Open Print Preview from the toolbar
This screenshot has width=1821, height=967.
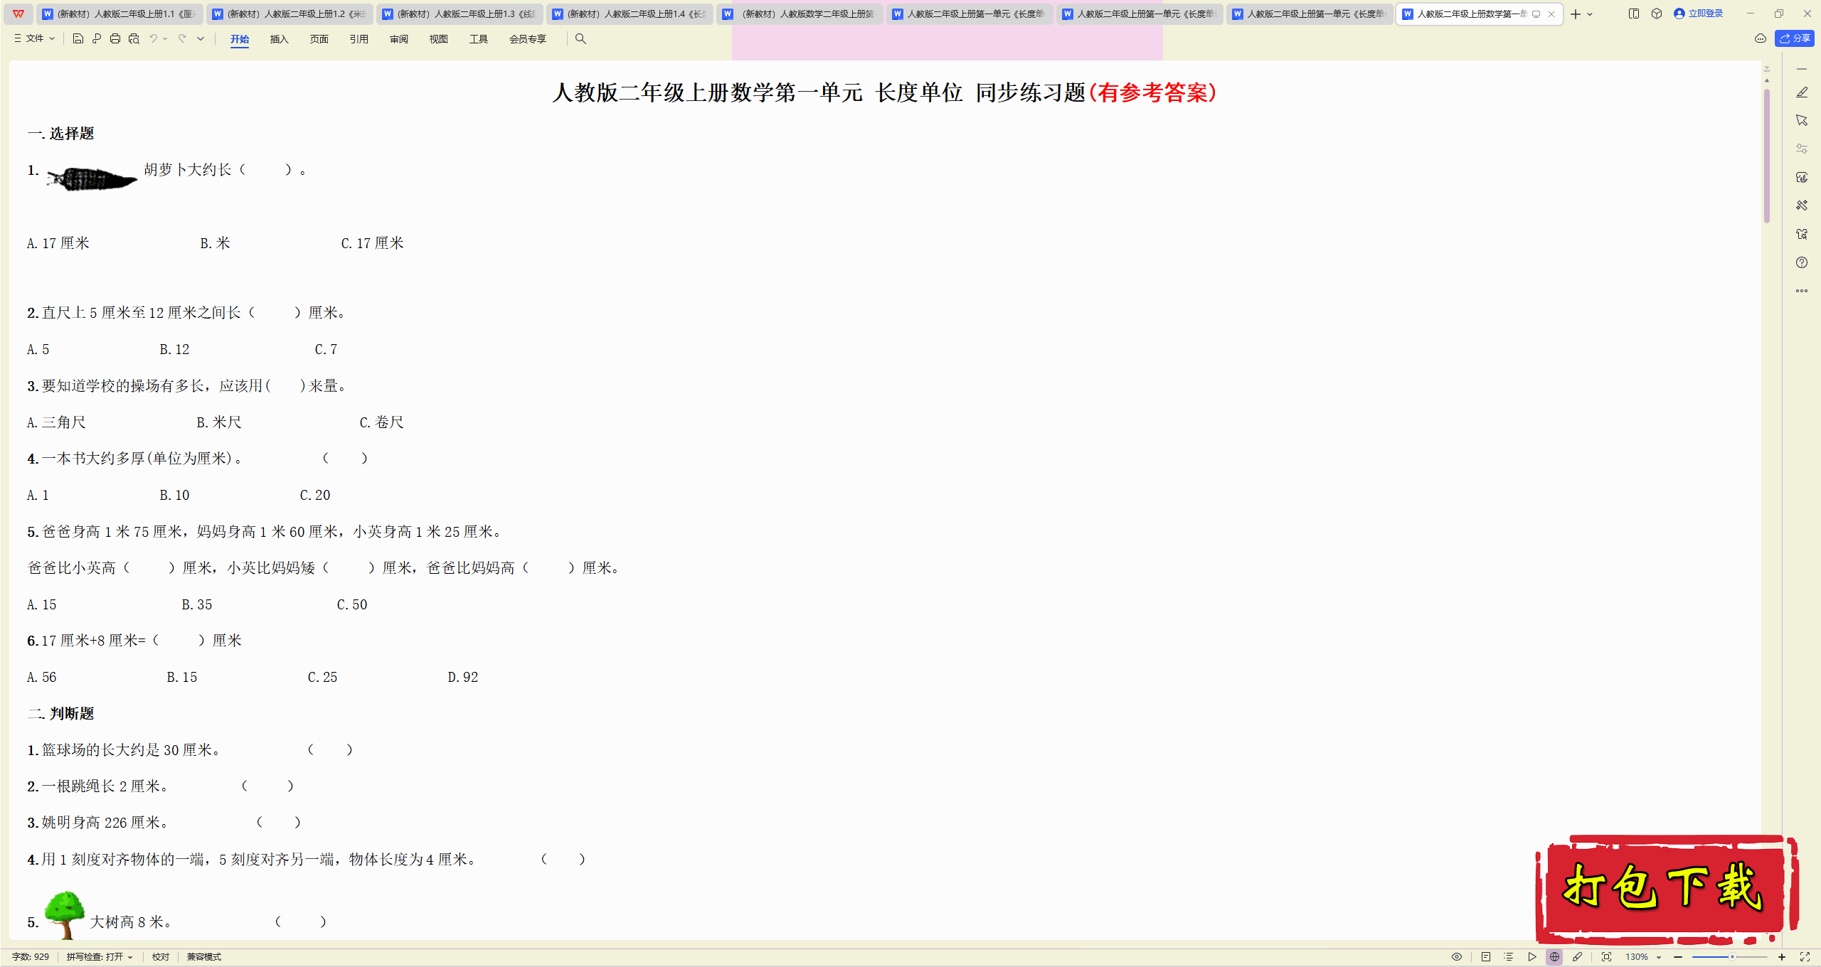coord(134,39)
